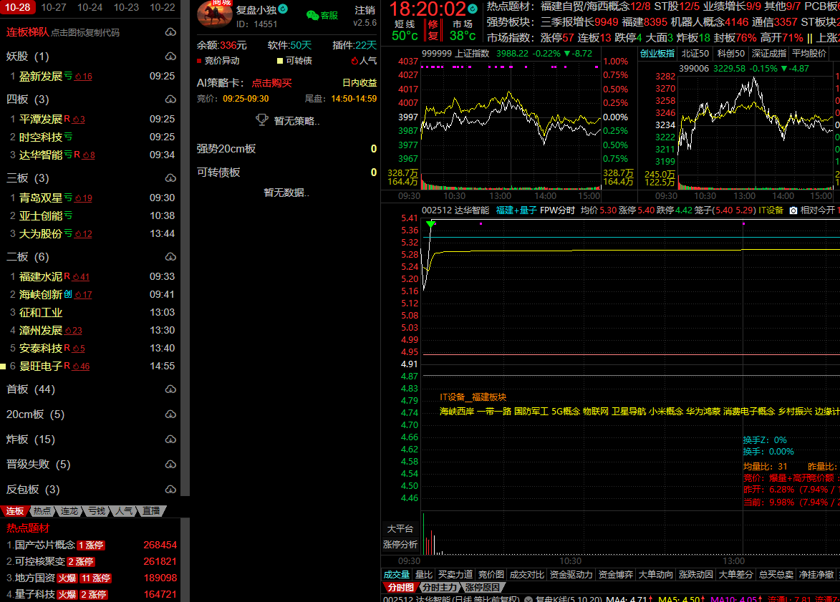
Task: Click refresh icon beside the 18:20:02 clock
Action: tap(473, 10)
